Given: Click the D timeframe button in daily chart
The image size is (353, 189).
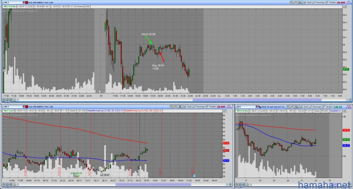Looking at the screenshot, I should coord(180,106).
